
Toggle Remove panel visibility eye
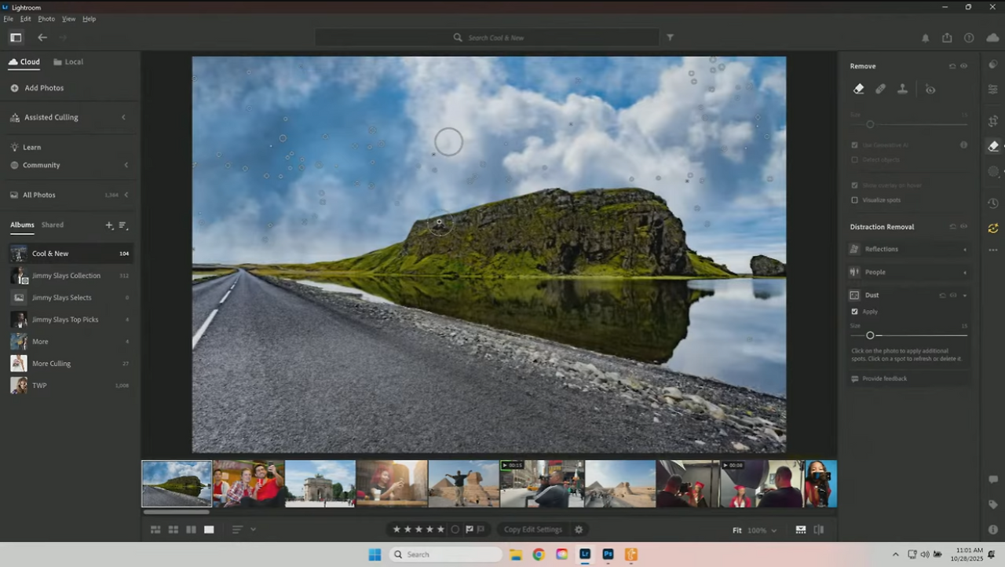click(964, 66)
